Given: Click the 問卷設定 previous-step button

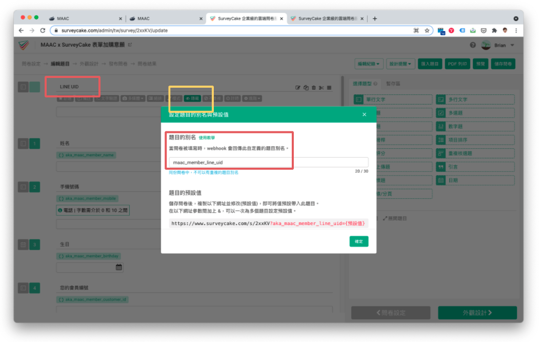Looking at the screenshot, I should tap(391, 313).
